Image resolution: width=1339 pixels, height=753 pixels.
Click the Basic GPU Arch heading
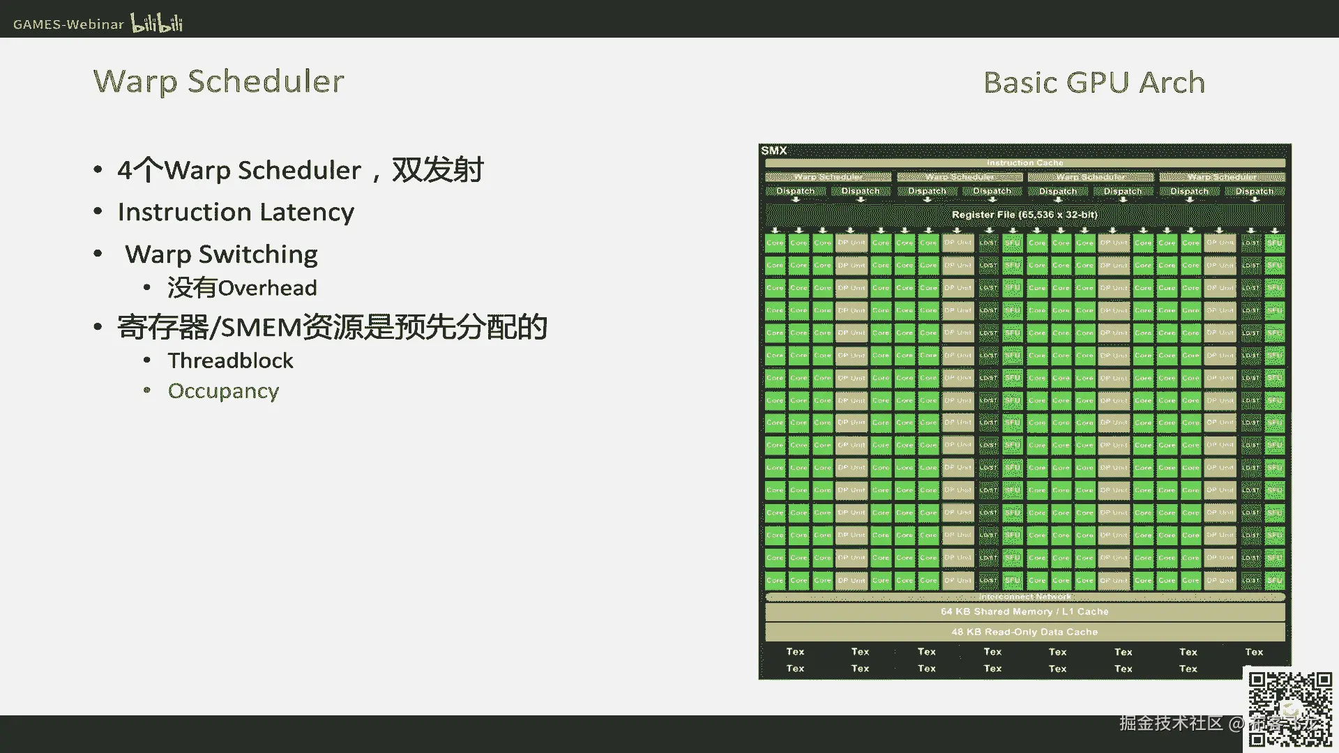click(x=1094, y=82)
